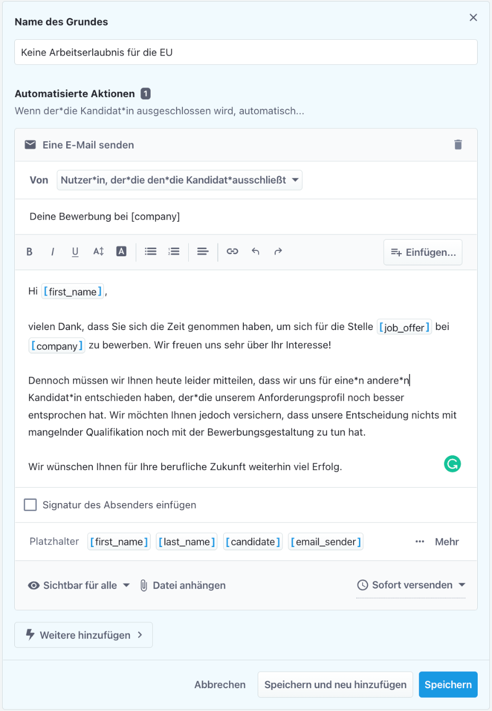Delete the email action with trash icon
492x711 pixels.
[458, 145]
